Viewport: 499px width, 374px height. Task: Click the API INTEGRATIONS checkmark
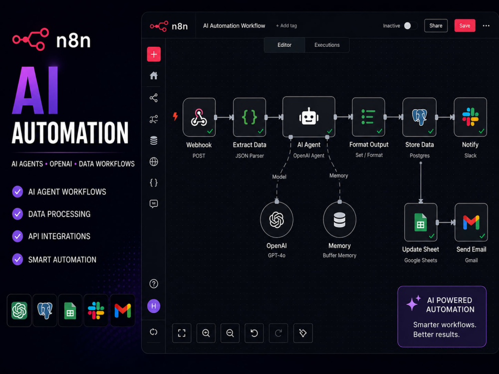(x=17, y=236)
